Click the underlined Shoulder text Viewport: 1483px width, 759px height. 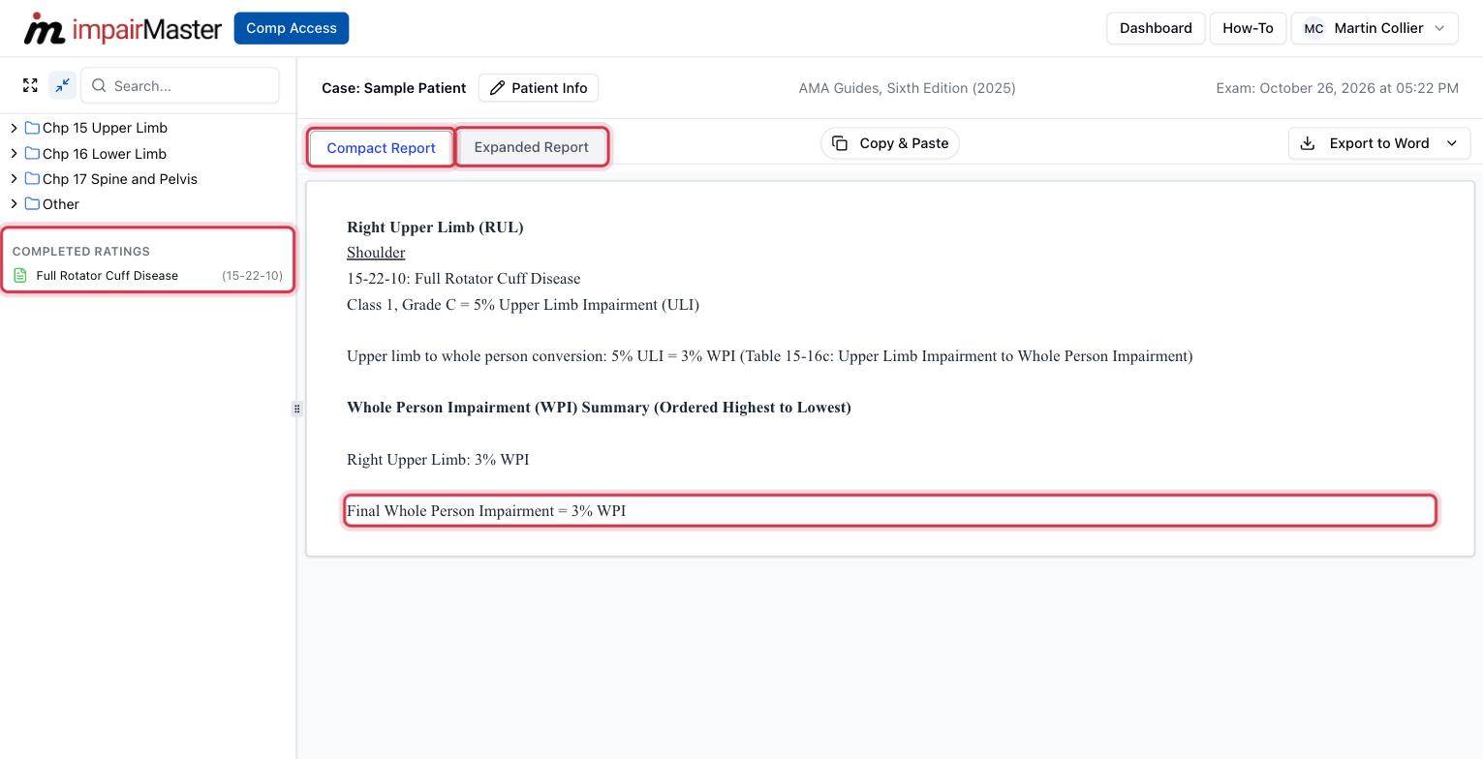(x=376, y=253)
